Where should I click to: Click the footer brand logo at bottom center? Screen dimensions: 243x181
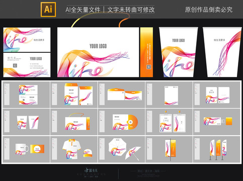click(x=91, y=170)
